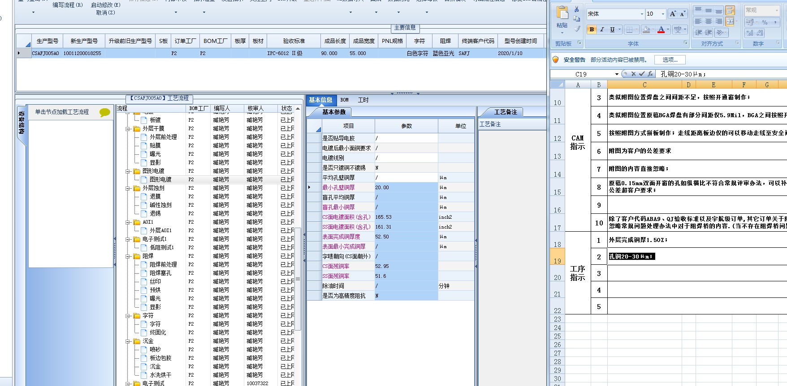Image resolution: width=787 pixels, height=386 pixels.
Task: Click the yellow chat bubble icon
Action: click(x=105, y=112)
